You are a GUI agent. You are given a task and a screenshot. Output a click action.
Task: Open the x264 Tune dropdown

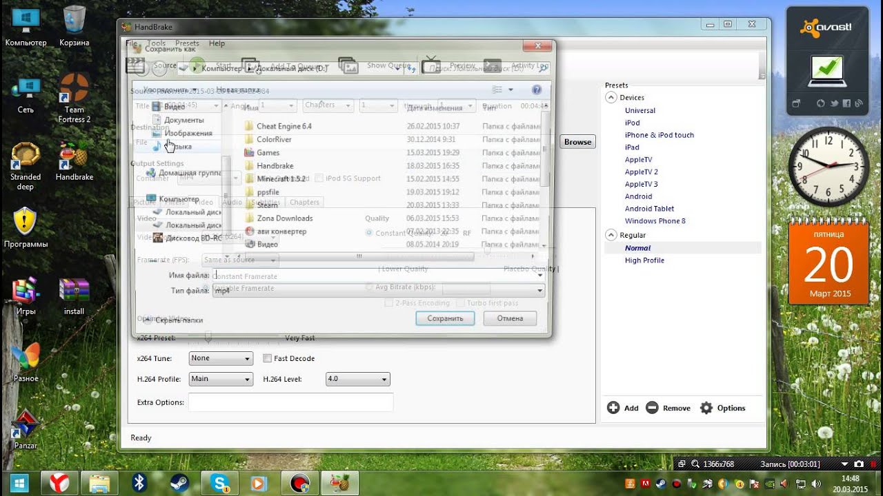[221, 358]
